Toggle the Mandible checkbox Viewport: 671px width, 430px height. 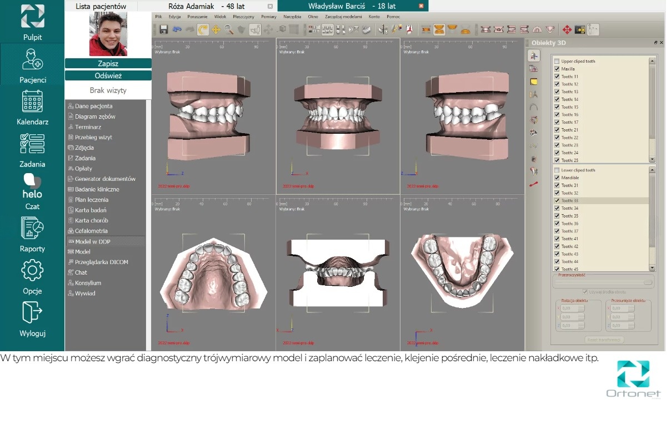coord(557,178)
